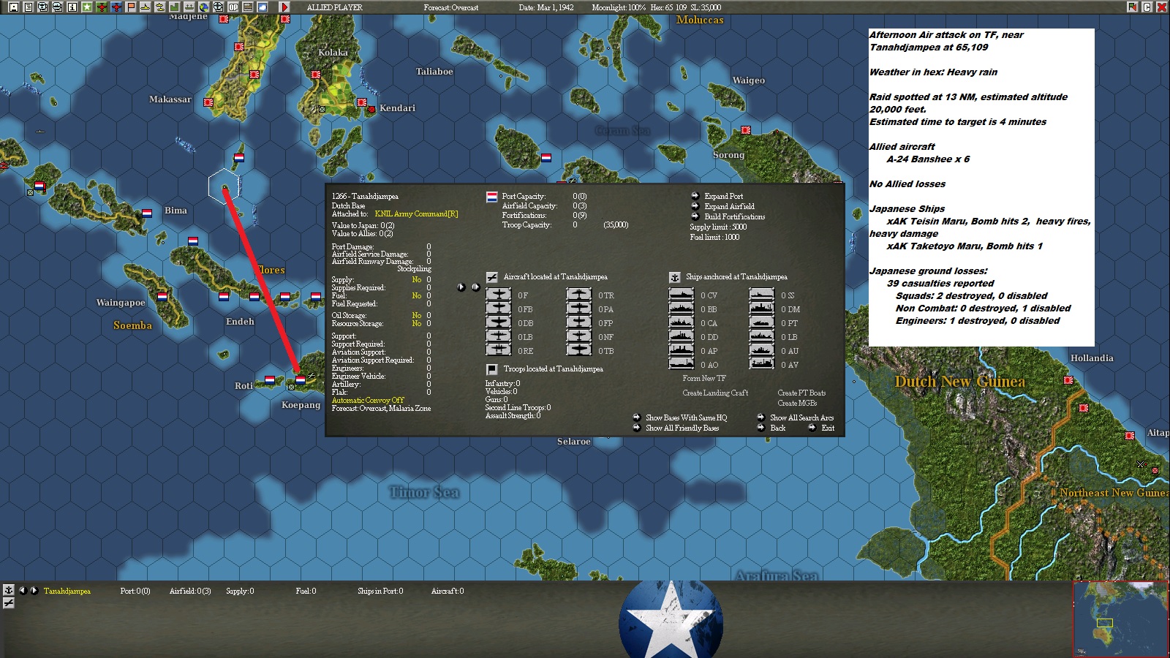This screenshot has height=658, width=1170.
Task: Toggle Expand Port construction
Action: 717,196
